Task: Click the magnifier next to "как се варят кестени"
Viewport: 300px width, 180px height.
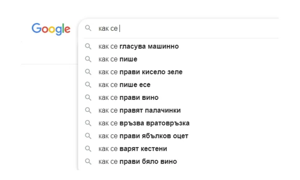Action: tap(88, 149)
